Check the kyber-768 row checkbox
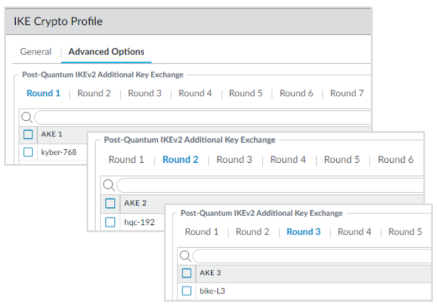This screenshot has height=306, width=437. [x=28, y=152]
